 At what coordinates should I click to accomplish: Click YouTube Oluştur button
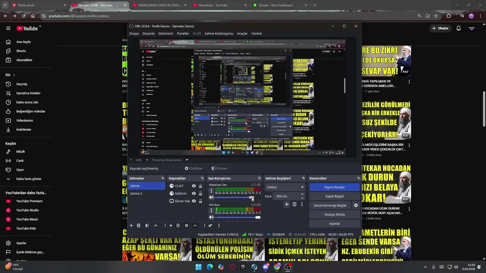click(440, 28)
